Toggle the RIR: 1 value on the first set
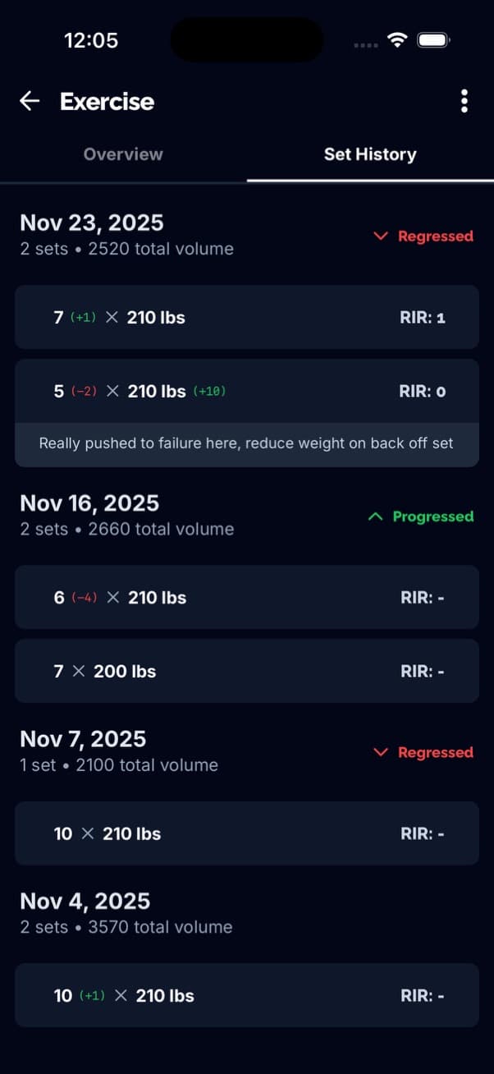The height and width of the screenshot is (1074, 494). pyautogui.click(x=423, y=317)
